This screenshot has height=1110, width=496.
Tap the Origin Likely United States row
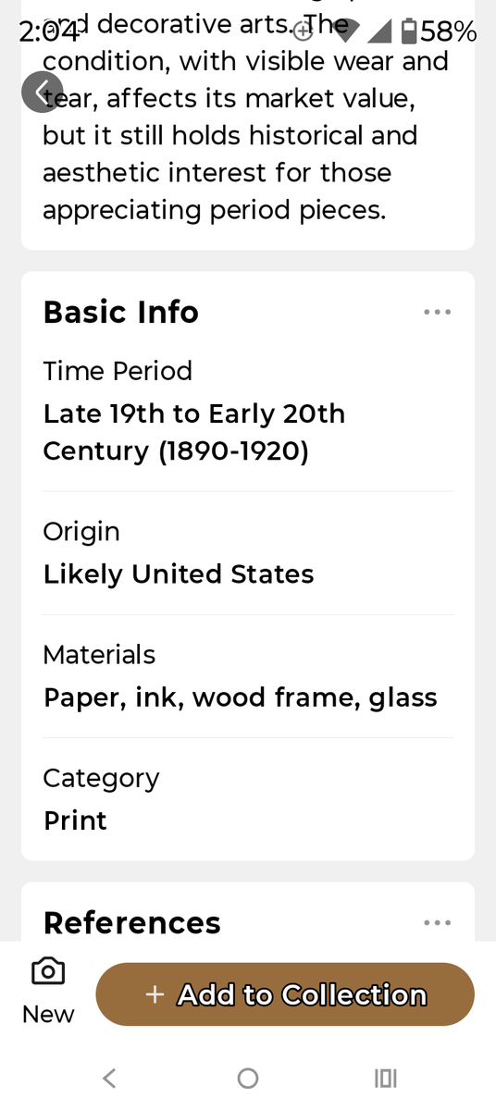coord(248,553)
